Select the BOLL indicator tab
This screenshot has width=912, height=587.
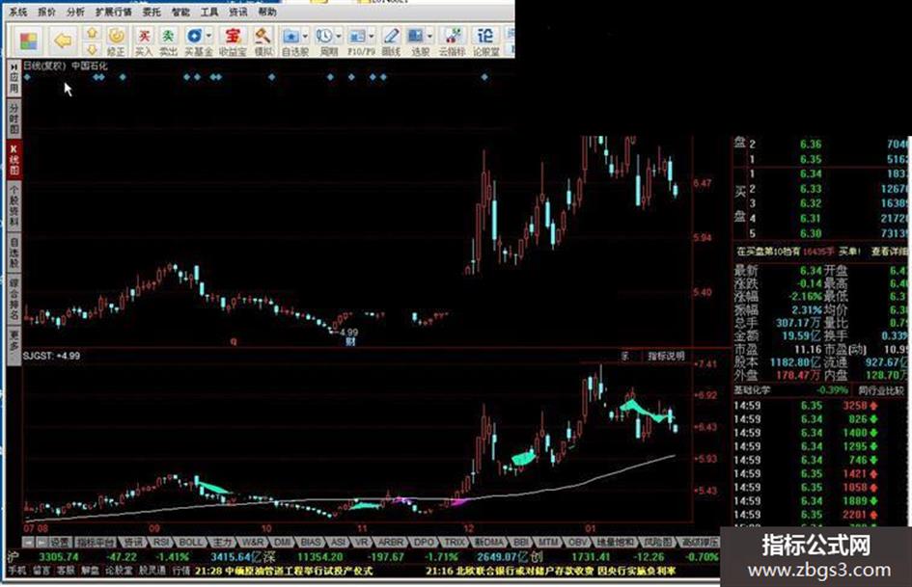point(190,543)
